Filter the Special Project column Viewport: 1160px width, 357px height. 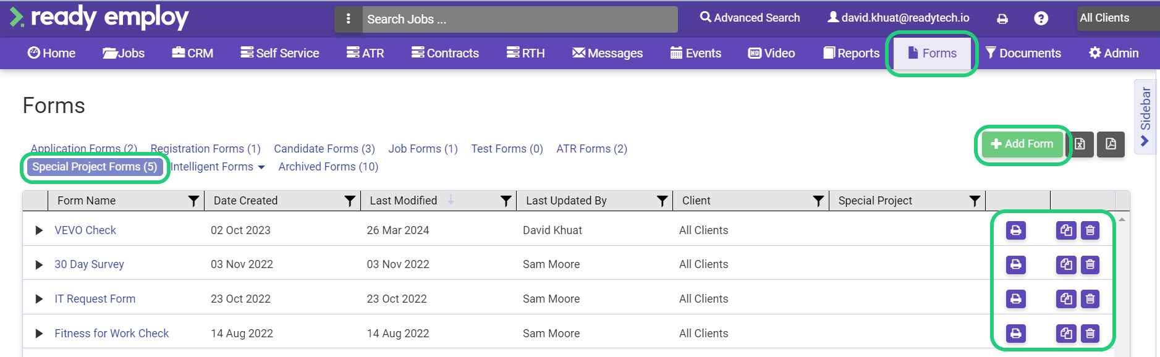[x=975, y=201]
